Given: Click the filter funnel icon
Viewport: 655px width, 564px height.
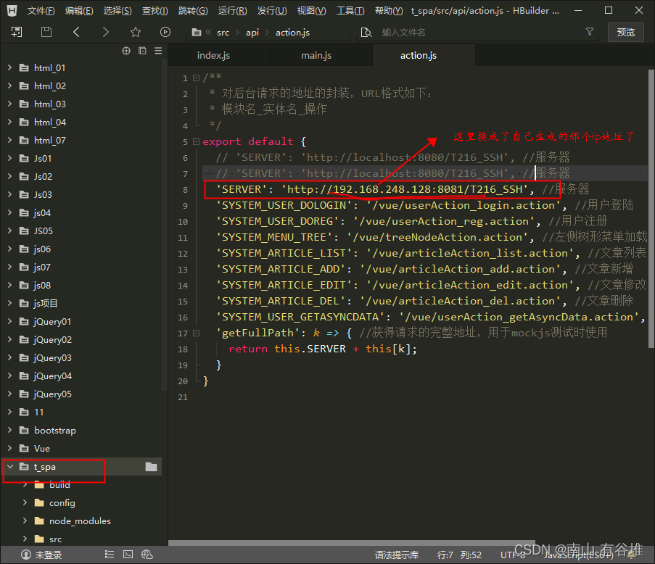Looking at the screenshot, I should [x=590, y=32].
